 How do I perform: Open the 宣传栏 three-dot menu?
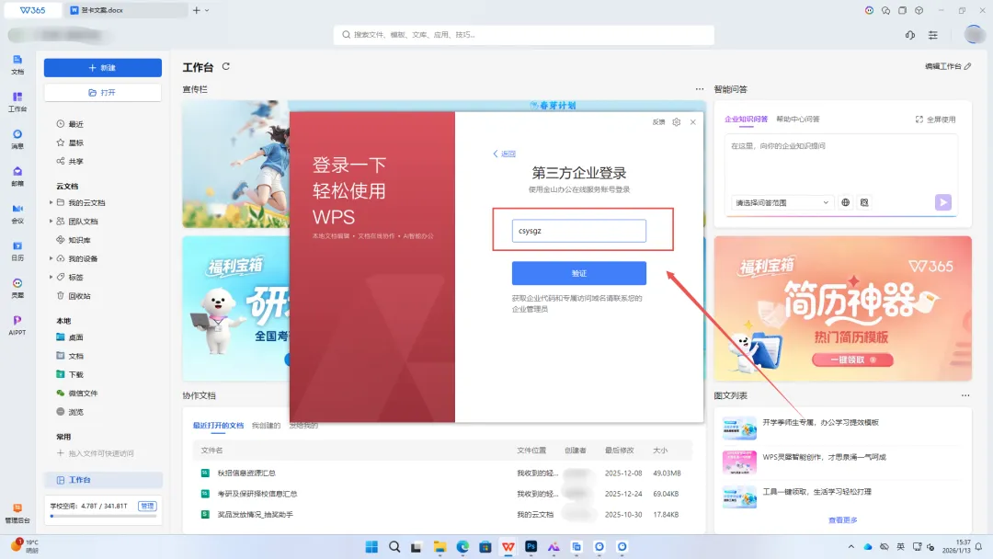pyautogui.click(x=699, y=89)
